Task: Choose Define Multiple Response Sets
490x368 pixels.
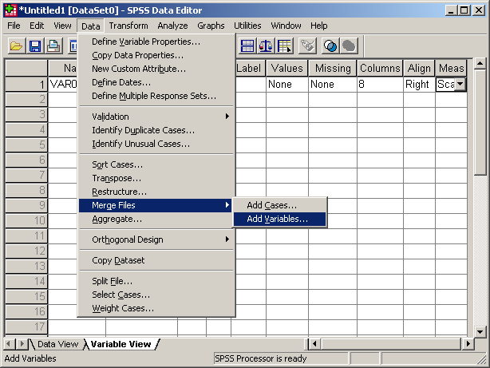Action: [x=156, y=96]
